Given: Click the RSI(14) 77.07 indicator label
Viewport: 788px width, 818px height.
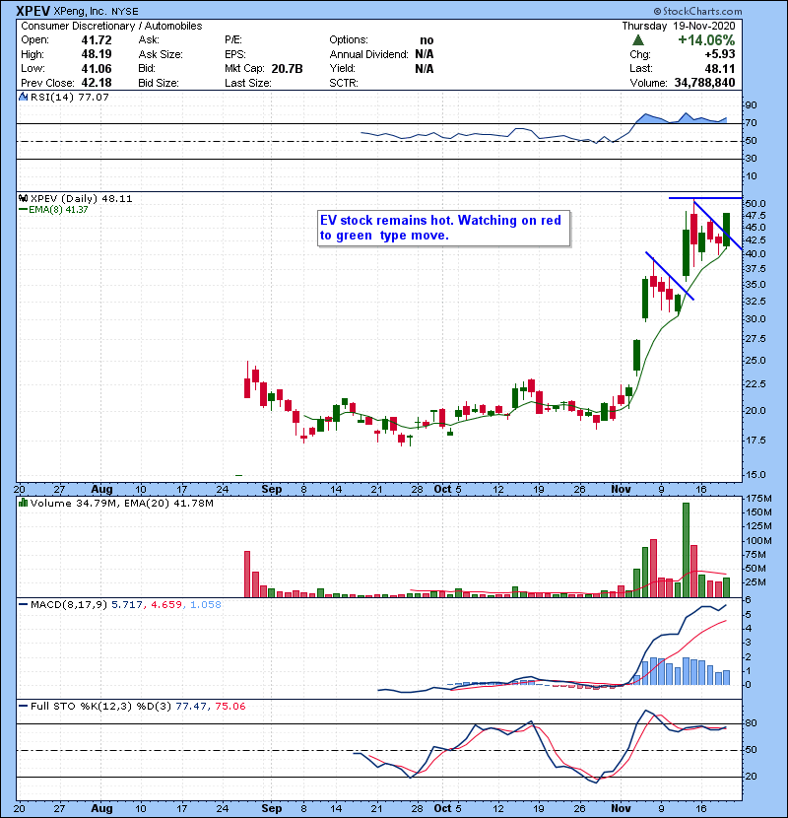Looking at the screenshot, I should click(x=69, y=97).
